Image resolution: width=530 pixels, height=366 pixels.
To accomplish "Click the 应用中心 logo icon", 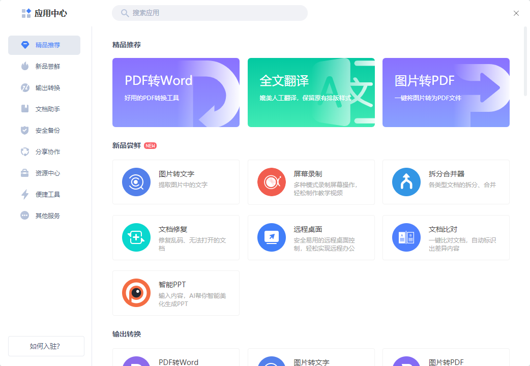I will click(26, 13).
